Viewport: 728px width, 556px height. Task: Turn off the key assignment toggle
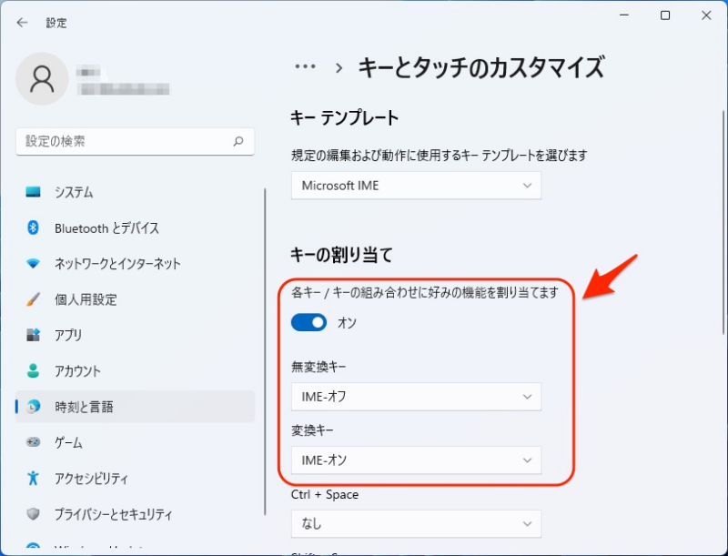[x=308, y=322]
